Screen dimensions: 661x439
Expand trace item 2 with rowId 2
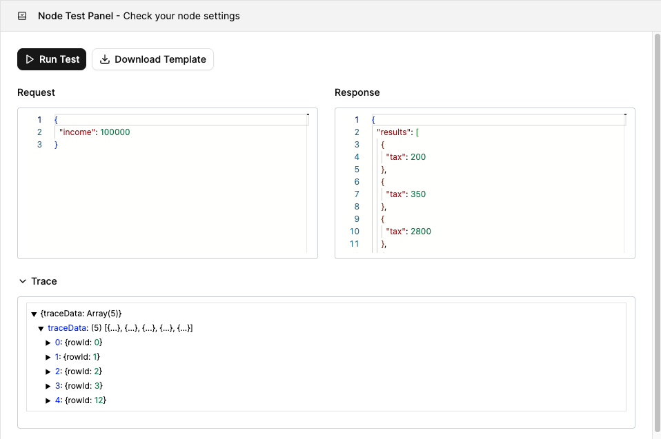(48, 371)
